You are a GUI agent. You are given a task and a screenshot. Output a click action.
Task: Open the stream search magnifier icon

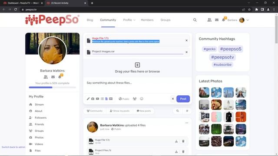pyautogui.click(x=178, y=111)
